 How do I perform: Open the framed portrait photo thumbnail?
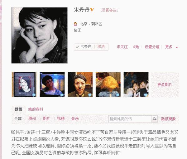(x=24, y=84)
